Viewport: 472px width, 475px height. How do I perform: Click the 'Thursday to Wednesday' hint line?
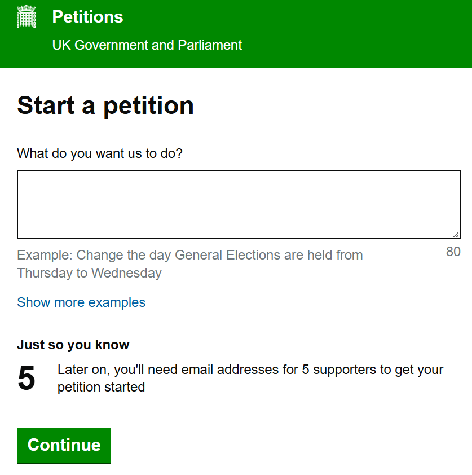tap(89, 274)
